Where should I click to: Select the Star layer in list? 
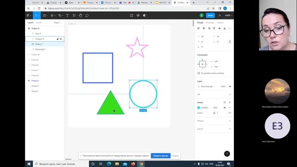click(x=45, y=33)
